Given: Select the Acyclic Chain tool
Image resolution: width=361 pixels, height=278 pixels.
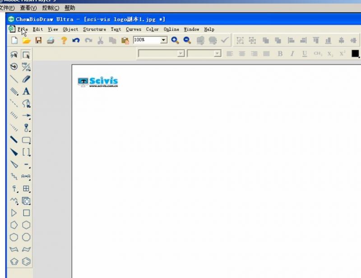Looking at the screenshot, I should (14, 201).
